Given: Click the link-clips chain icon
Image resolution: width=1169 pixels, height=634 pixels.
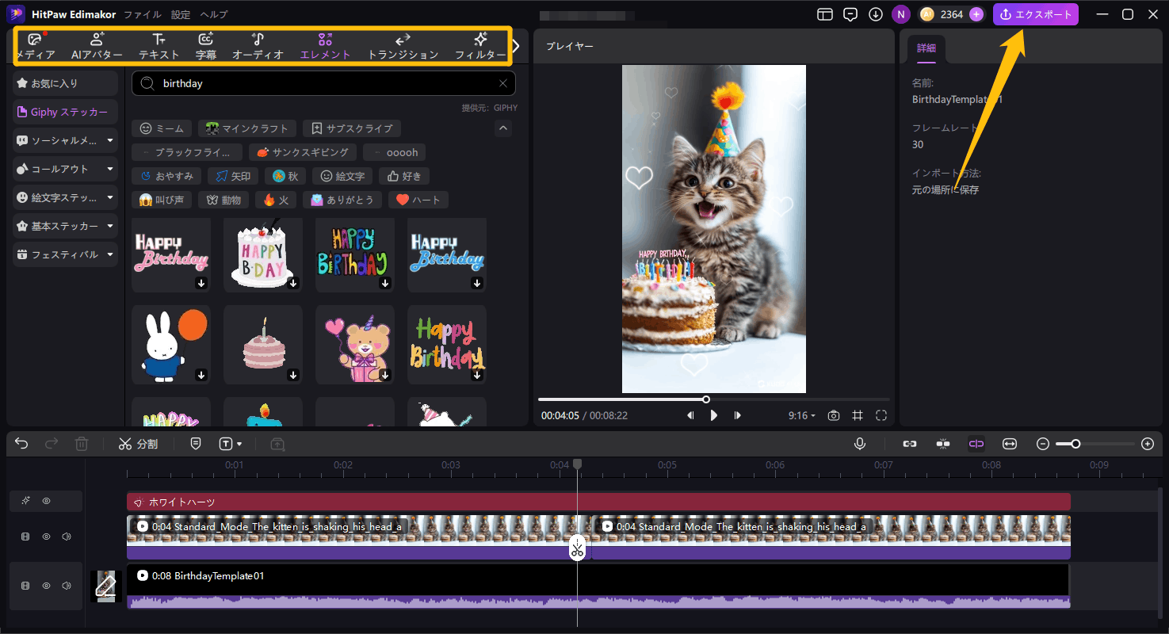Looking at the screenshot, I should [909, 443].
